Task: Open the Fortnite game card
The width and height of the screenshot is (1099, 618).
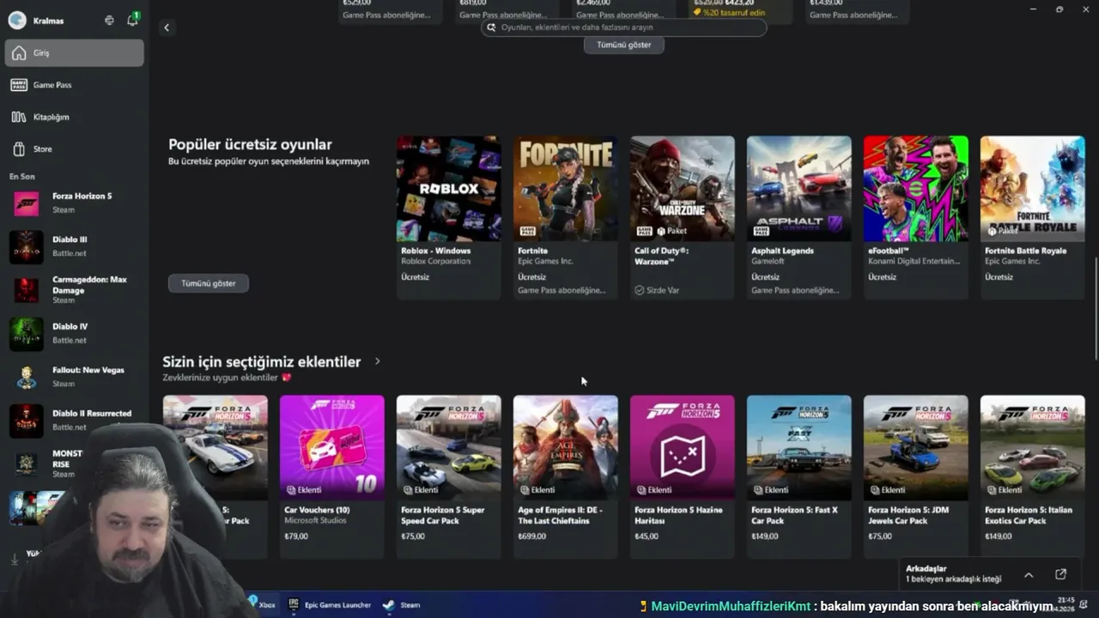Action: [x=565, y=217]
